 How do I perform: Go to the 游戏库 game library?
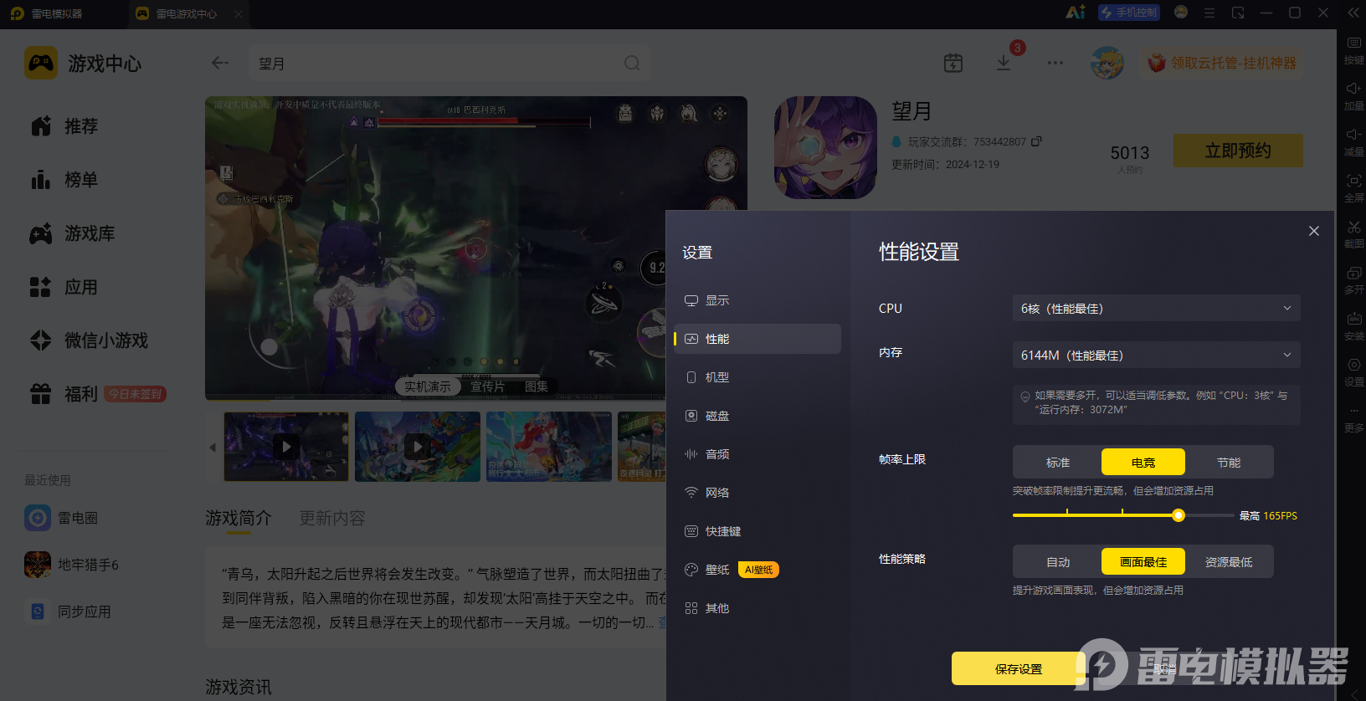73,233
